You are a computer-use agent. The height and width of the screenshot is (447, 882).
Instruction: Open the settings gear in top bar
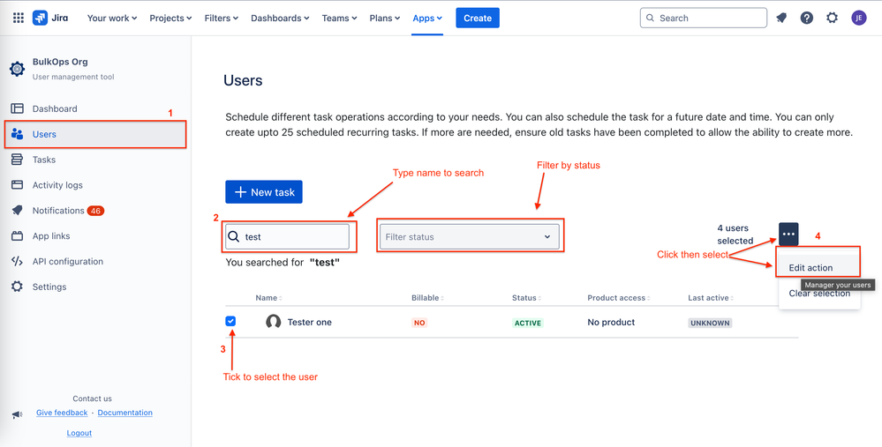coord(832,18)
